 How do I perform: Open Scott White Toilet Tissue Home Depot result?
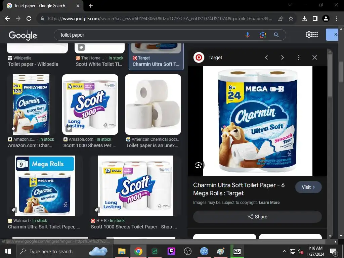pyautogui.click(x=99, y=64)
